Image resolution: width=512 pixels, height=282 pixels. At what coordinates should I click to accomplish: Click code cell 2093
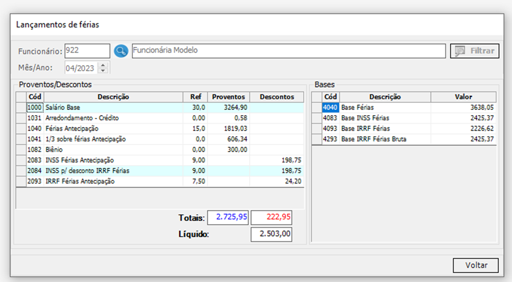point(35,181)
